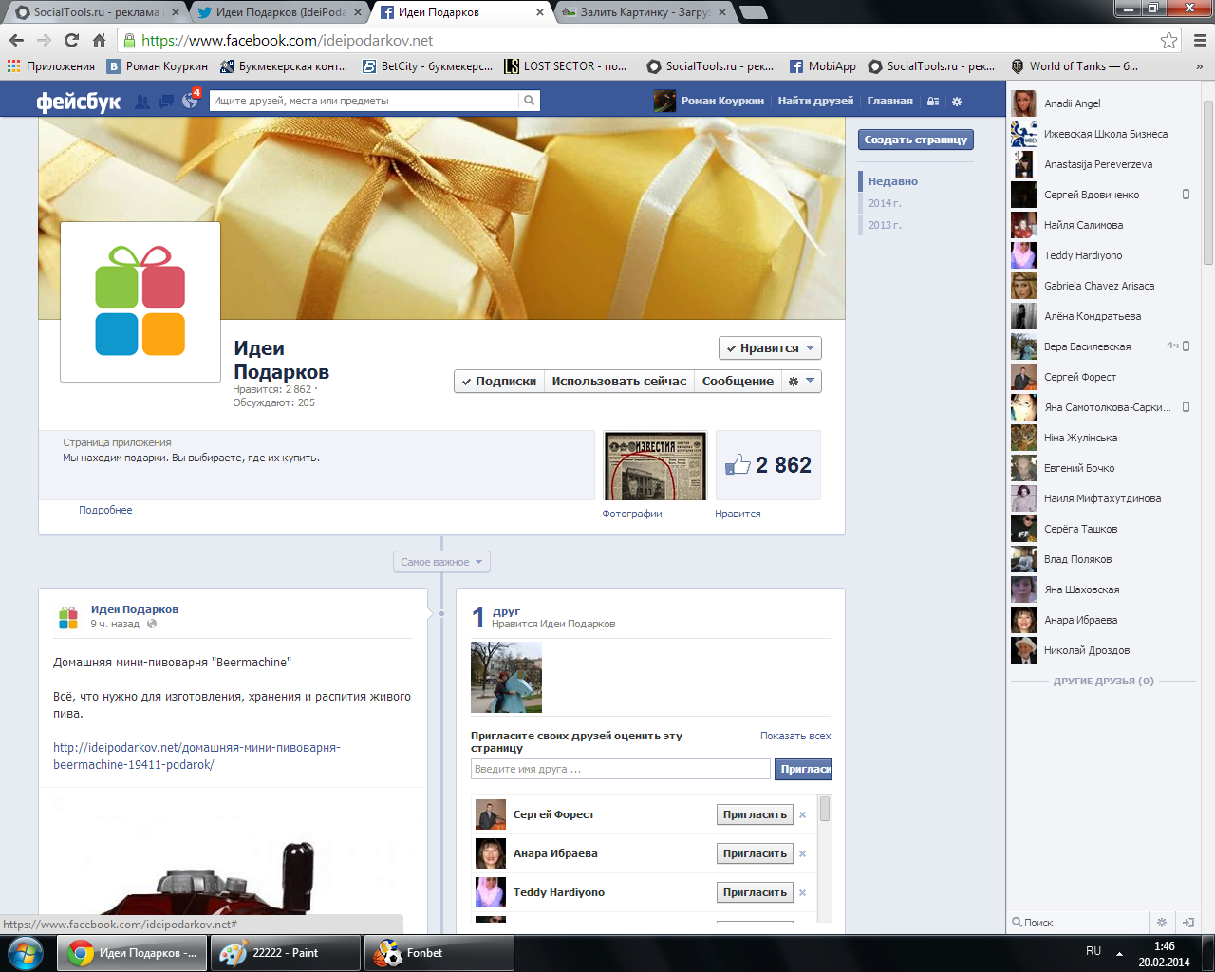Open a new browser tab
Screen dimensions: 1215x972
point(753,12)
